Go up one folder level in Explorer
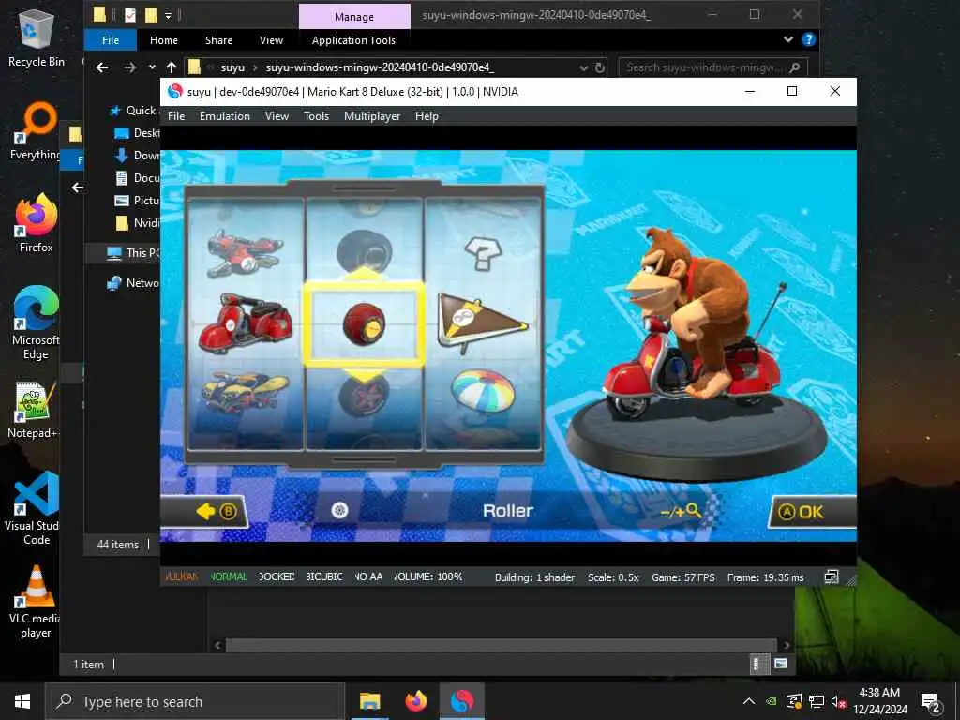960x720 pixels. pos(172,67)
